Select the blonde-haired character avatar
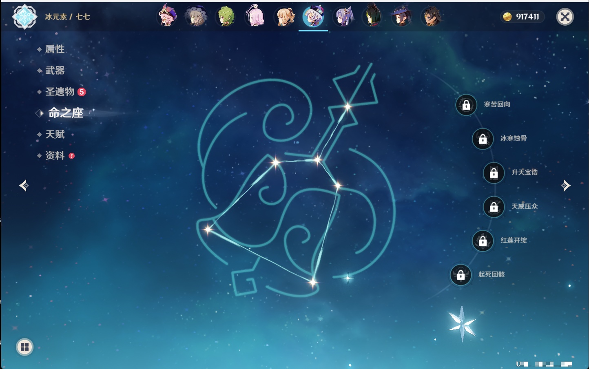589x369 pixels. (x=285, y=17)
